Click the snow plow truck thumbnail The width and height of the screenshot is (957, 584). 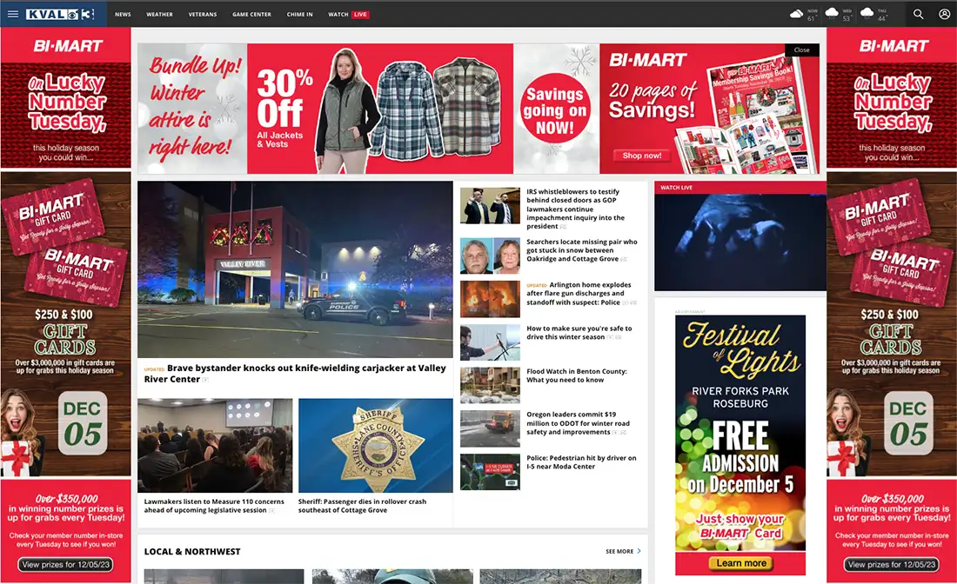490,428
